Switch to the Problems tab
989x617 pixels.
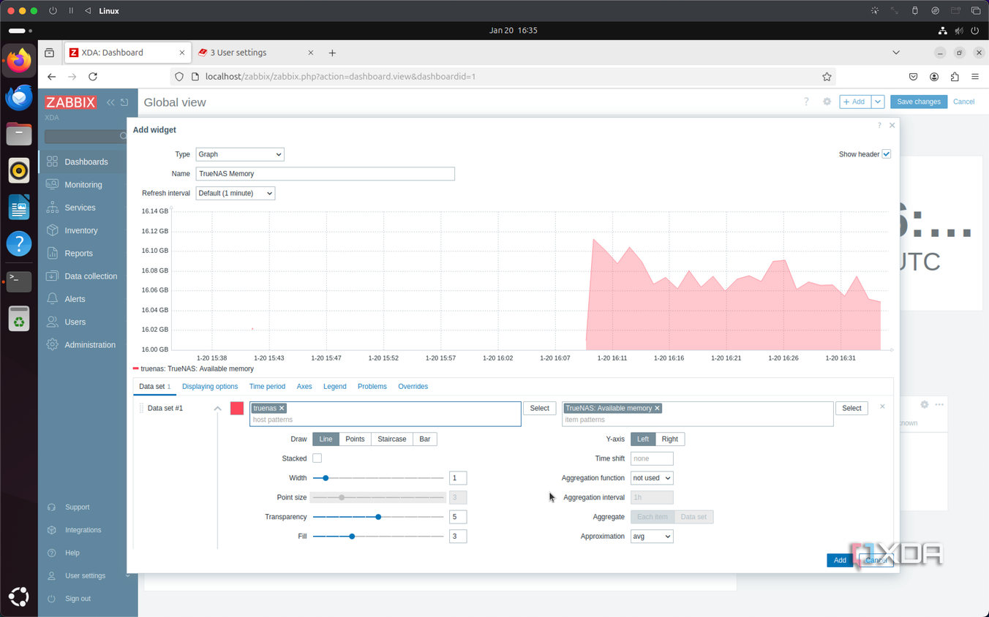372,387
